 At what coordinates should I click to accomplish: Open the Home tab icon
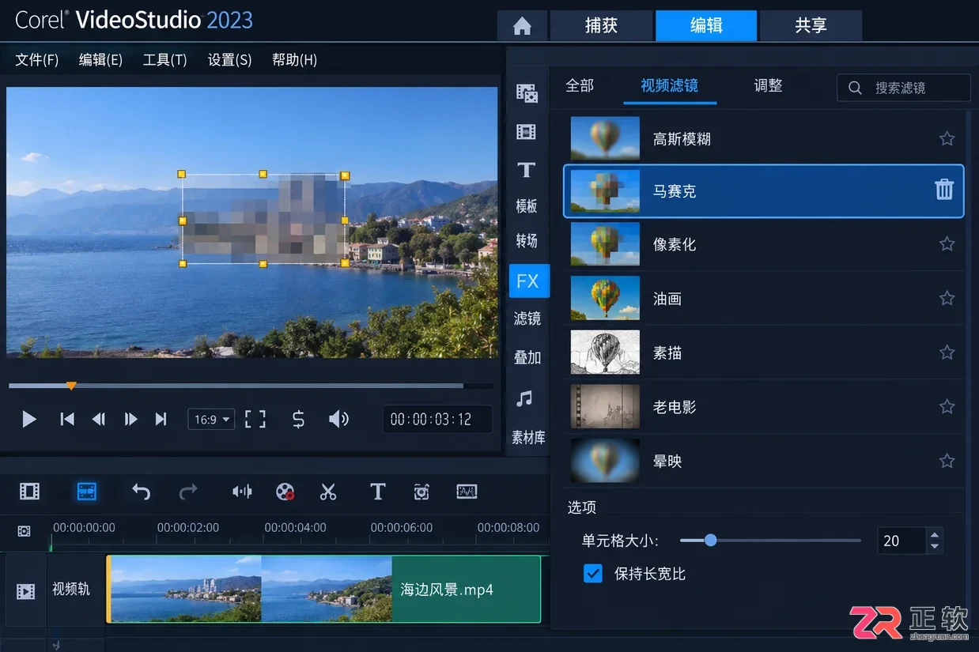point(522,26)
